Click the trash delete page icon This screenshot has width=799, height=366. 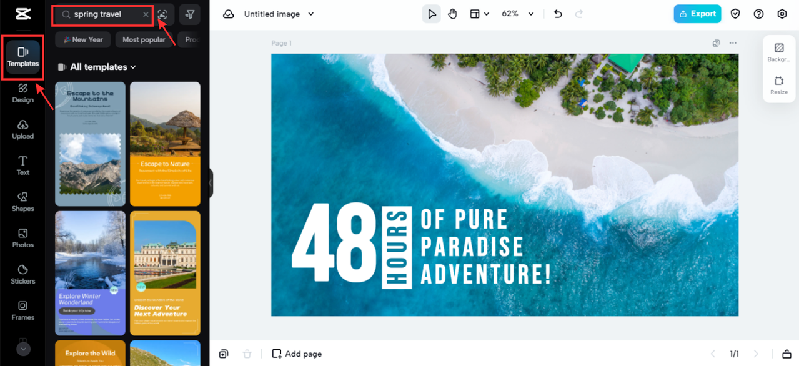[247, 354]
